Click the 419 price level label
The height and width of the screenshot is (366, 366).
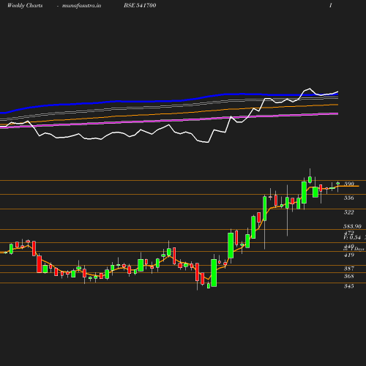349,255
